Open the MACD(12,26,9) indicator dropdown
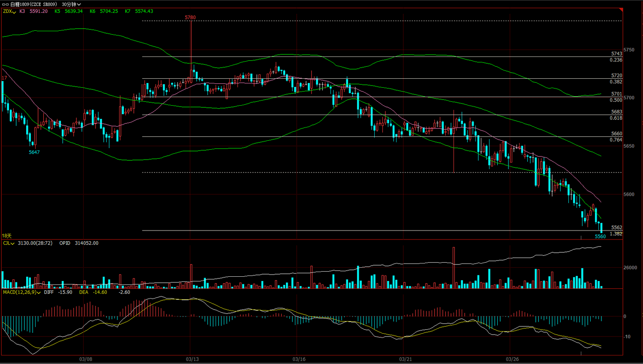Image resolution: width=643 pixels, height=364 pixels. [x=21, y=292]
